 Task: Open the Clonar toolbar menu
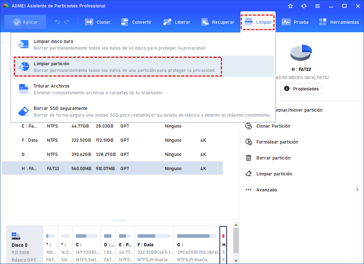[x=97, y=22]
